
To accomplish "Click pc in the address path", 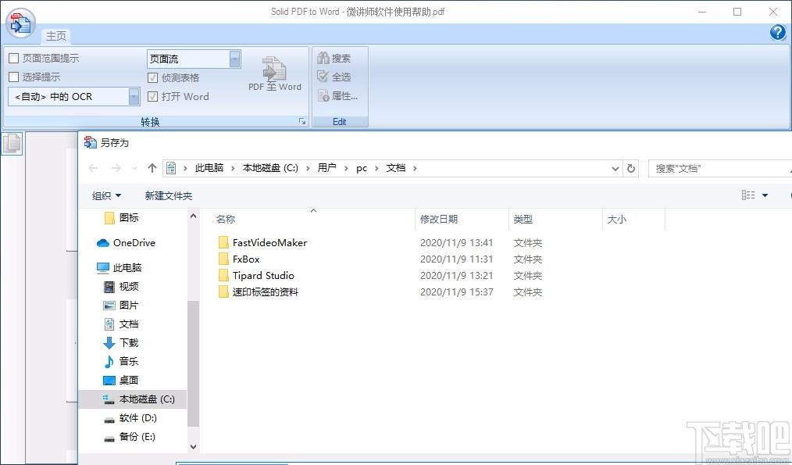I will pos(362,168).
